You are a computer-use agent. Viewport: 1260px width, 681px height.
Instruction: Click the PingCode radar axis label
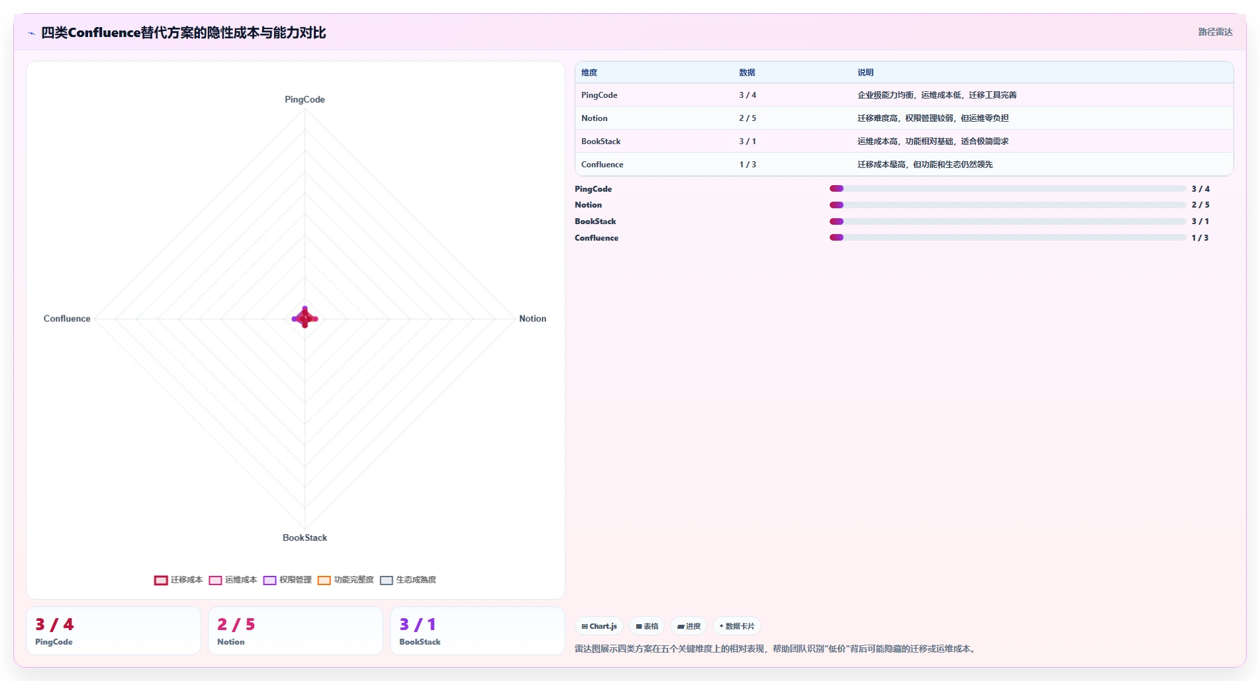click(305, 99)
